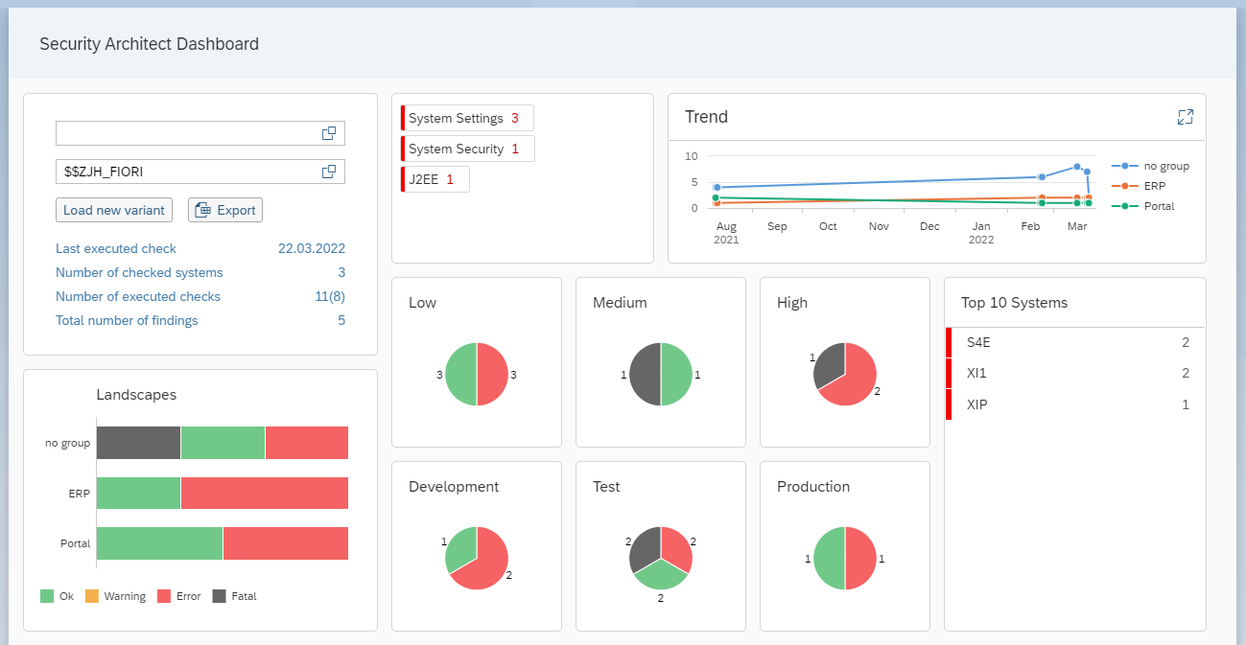1246x645 pixels.
Task: Toggle the ERP legend marker in Trend
Action: [1125, 186]
